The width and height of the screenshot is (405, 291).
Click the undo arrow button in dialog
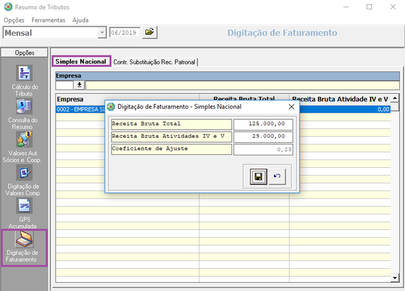(x=277, y=177)
